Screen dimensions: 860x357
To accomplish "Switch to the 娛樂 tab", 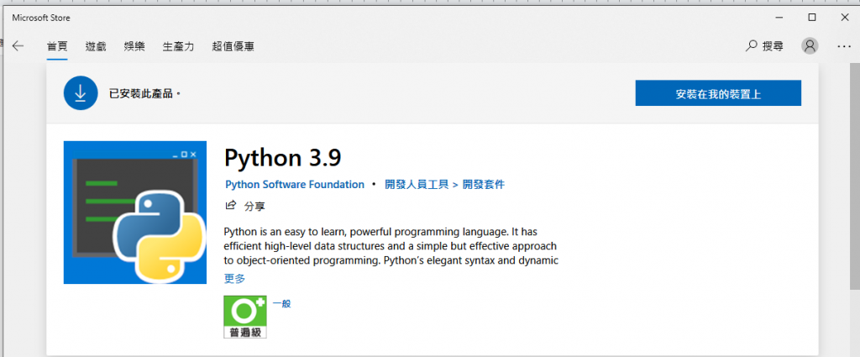I will (x=134, y=46).
